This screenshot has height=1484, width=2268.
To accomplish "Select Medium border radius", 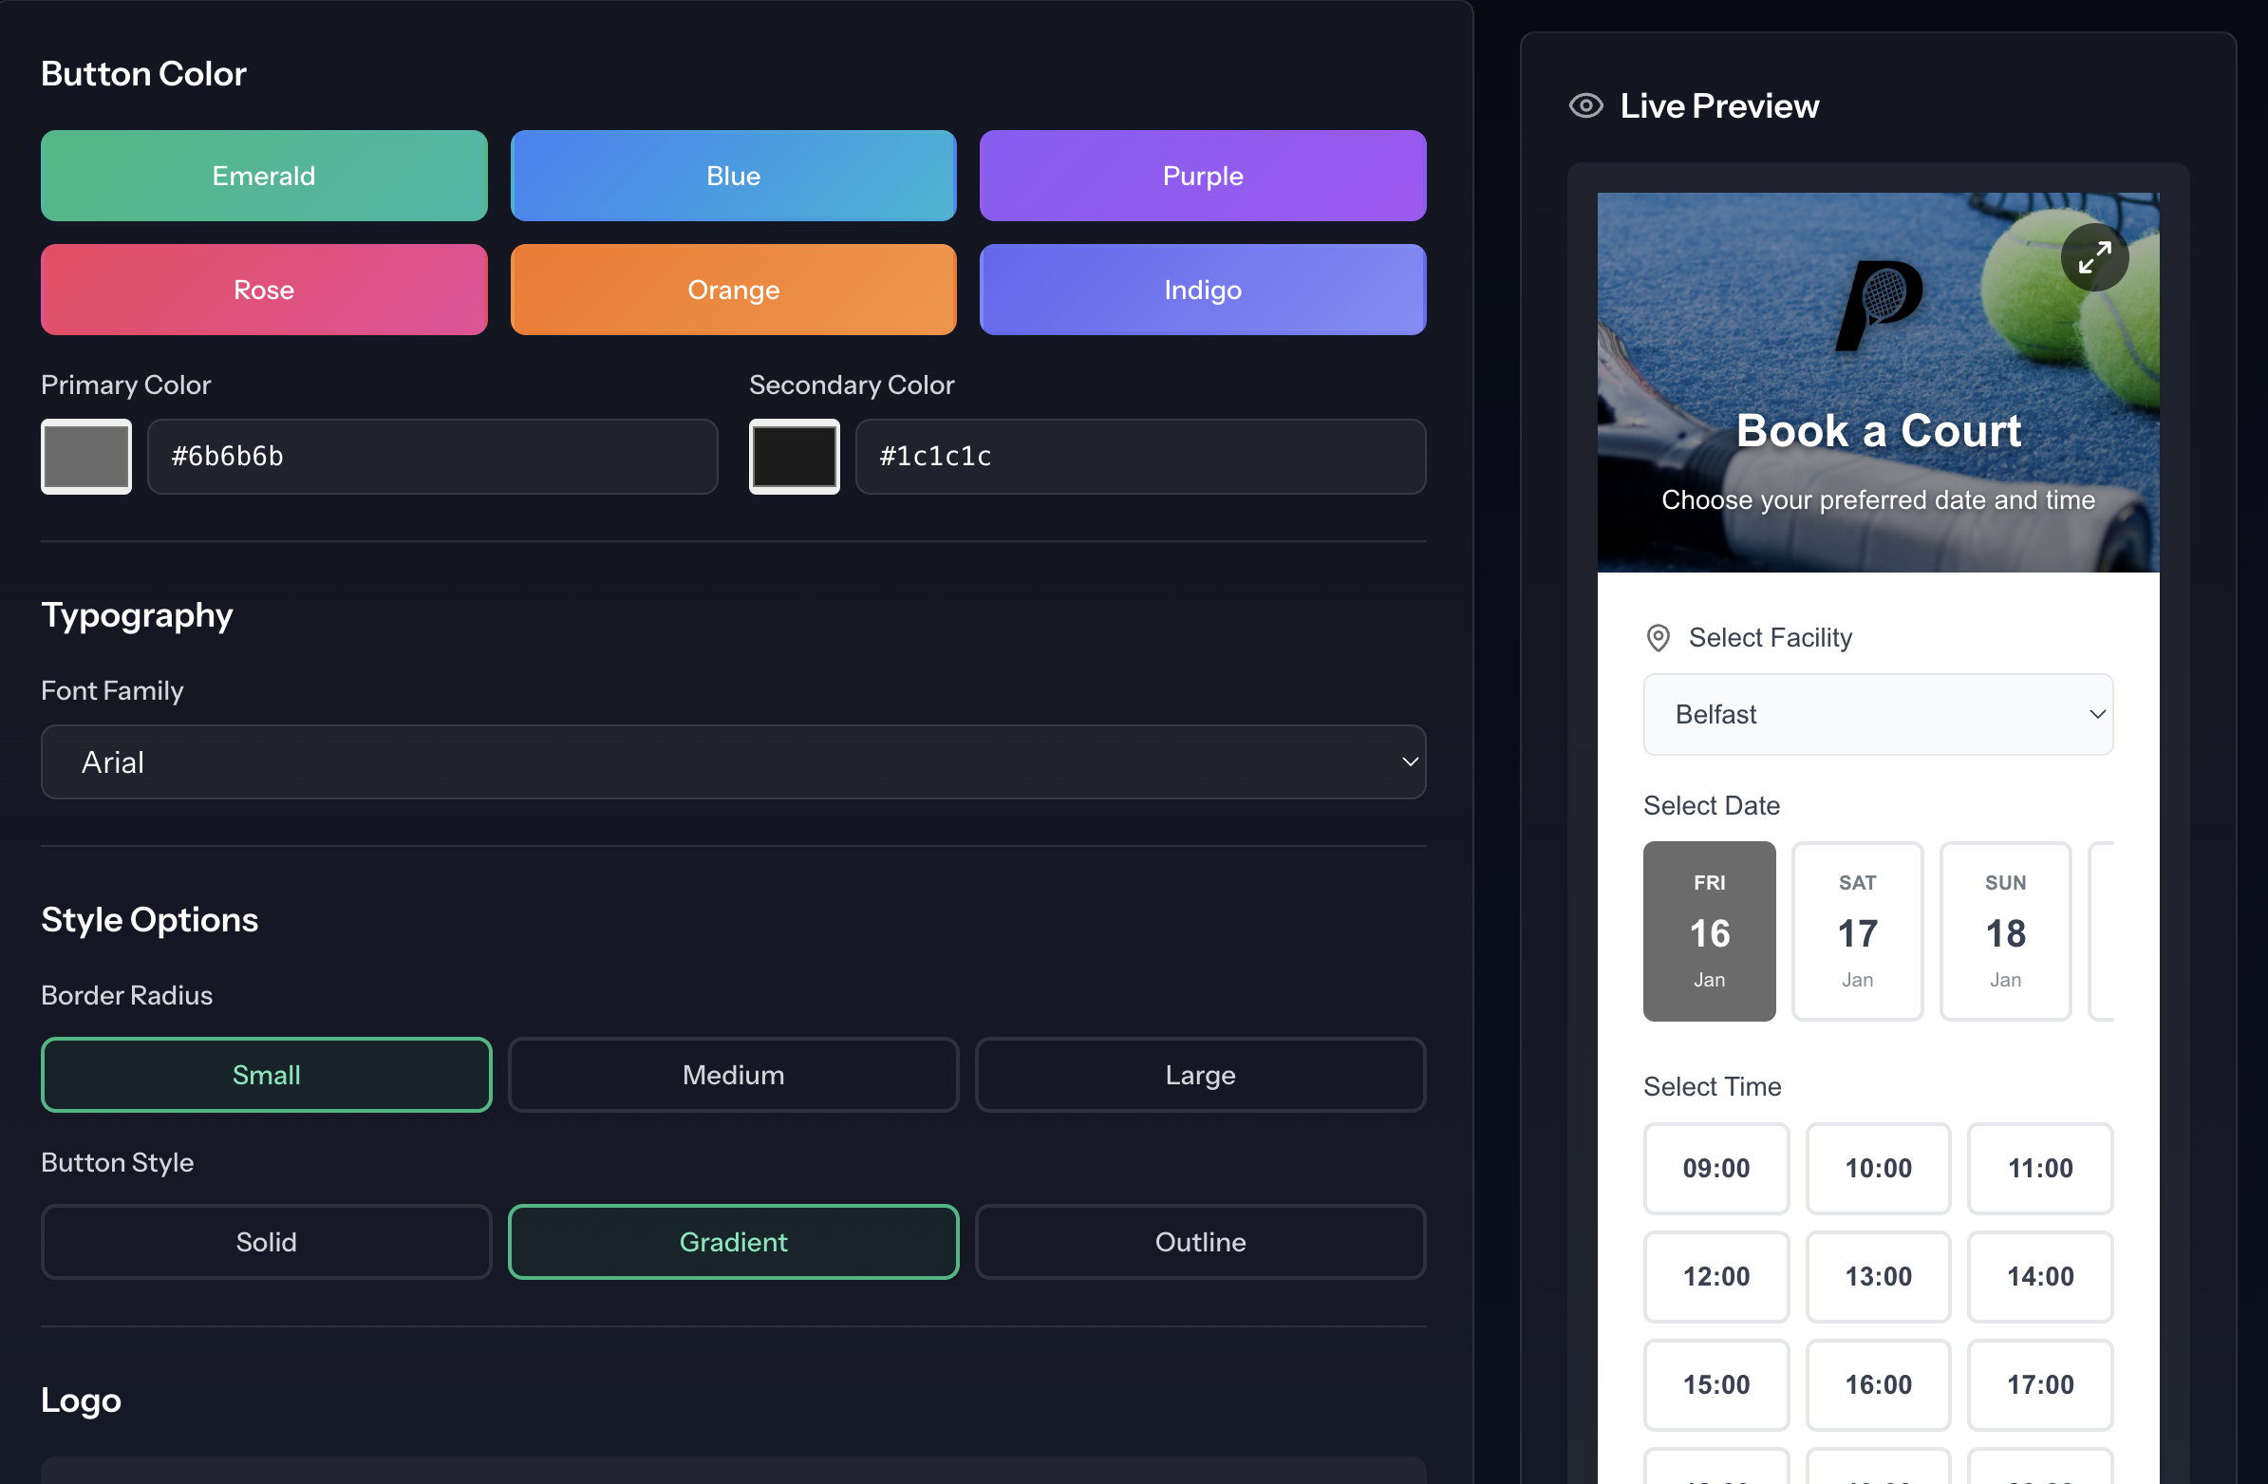I will tap(733, 1075).
